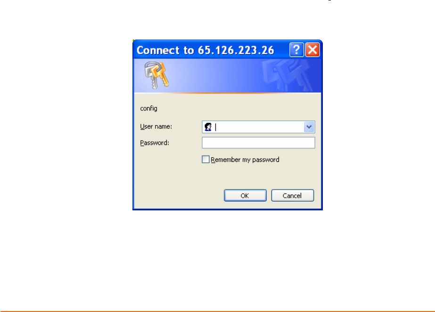Click inside the Password field
Viewport: 435px width, 312px height.
(258, 143)
